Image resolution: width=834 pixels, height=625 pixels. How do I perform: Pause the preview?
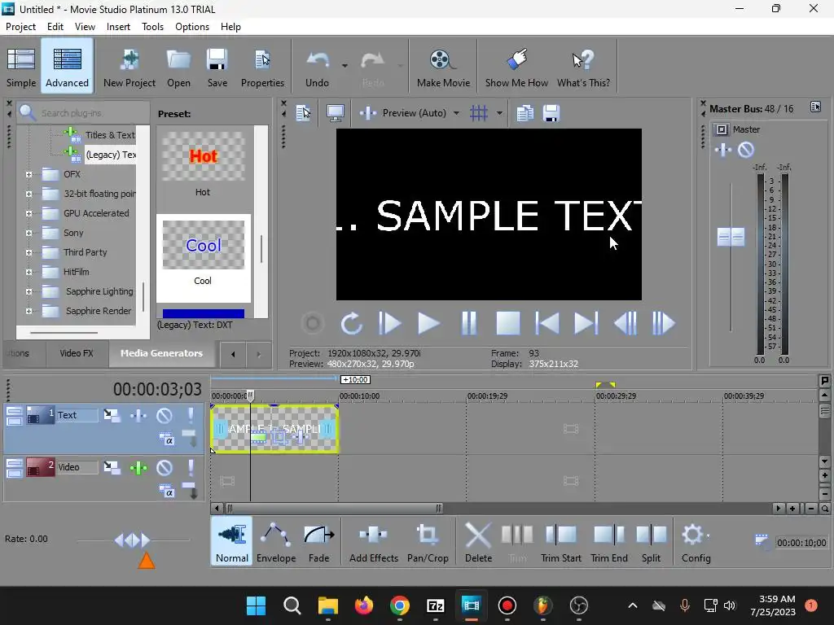[x=468, y=323]
